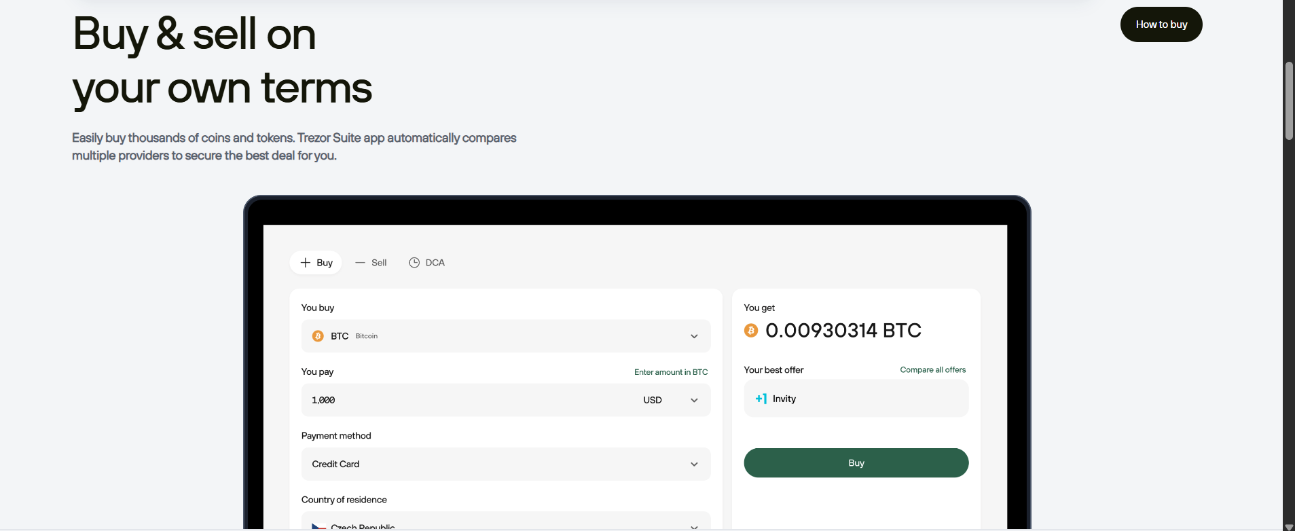The image size is (1295, 531).
Task: Click the green Buy button
Action: [x=856, y=463]
